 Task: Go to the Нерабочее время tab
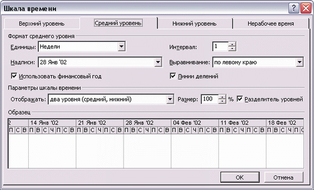tap(271, 24)
